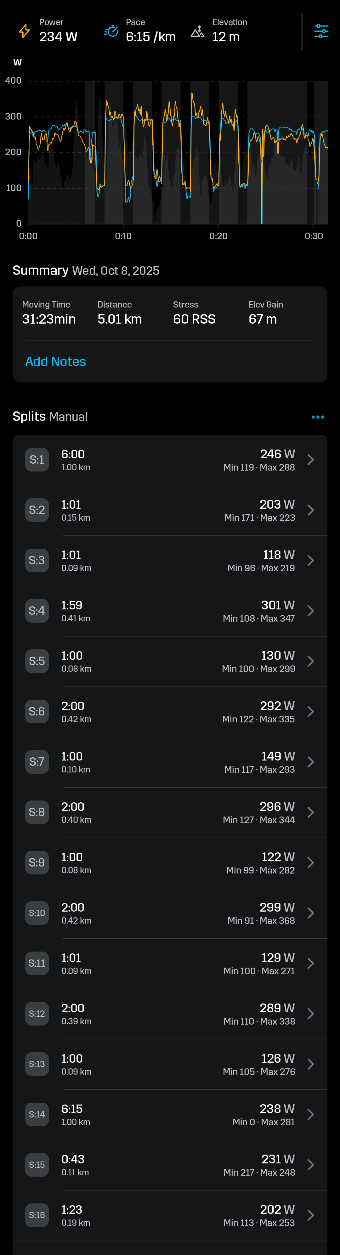The width and height of the screenshot is (340, 1255).
Task: Tap the Splits Manual heading
Action: 50,416
